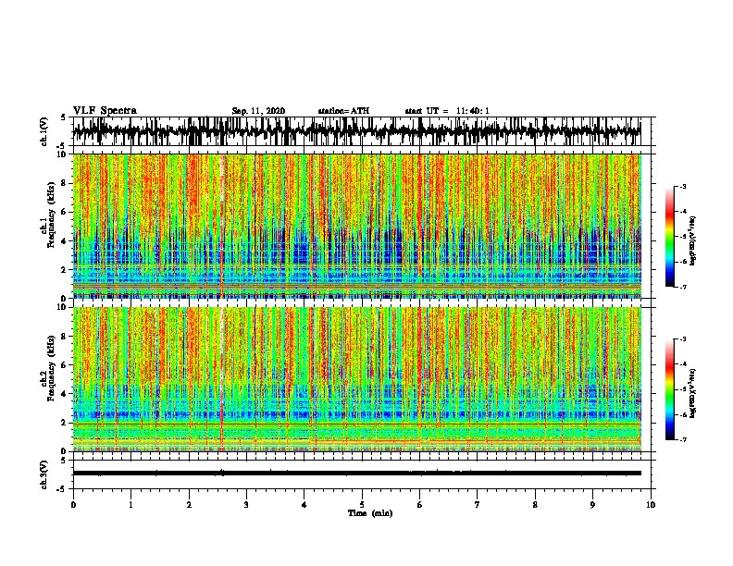
Task: Click time axis tick label "2"
Action: 189,505
